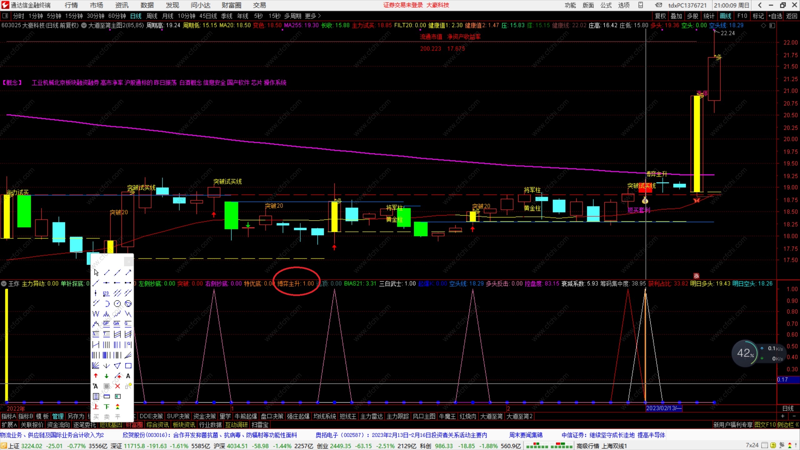Choose the green down-arrow marker tool
This screenshot has width=800, height=450.
107,376
